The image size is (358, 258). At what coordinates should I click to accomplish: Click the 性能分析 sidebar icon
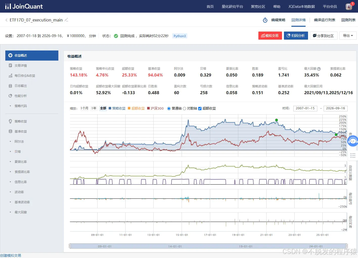(10, 96)
